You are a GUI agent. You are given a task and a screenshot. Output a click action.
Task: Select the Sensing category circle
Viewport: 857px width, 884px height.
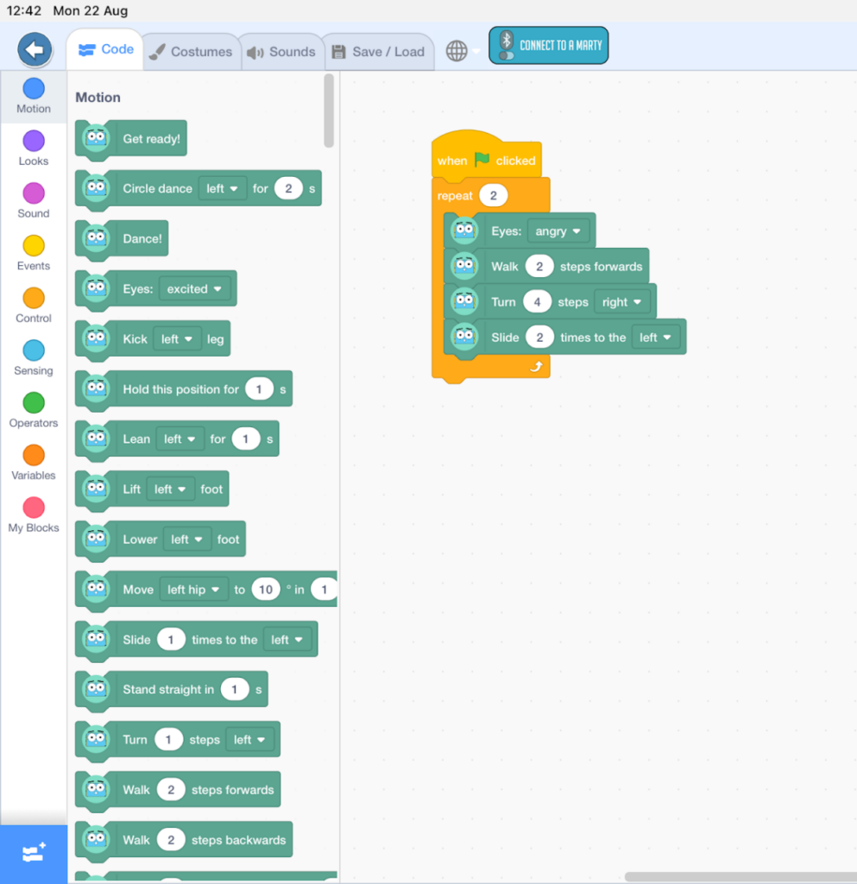(34, 351)
